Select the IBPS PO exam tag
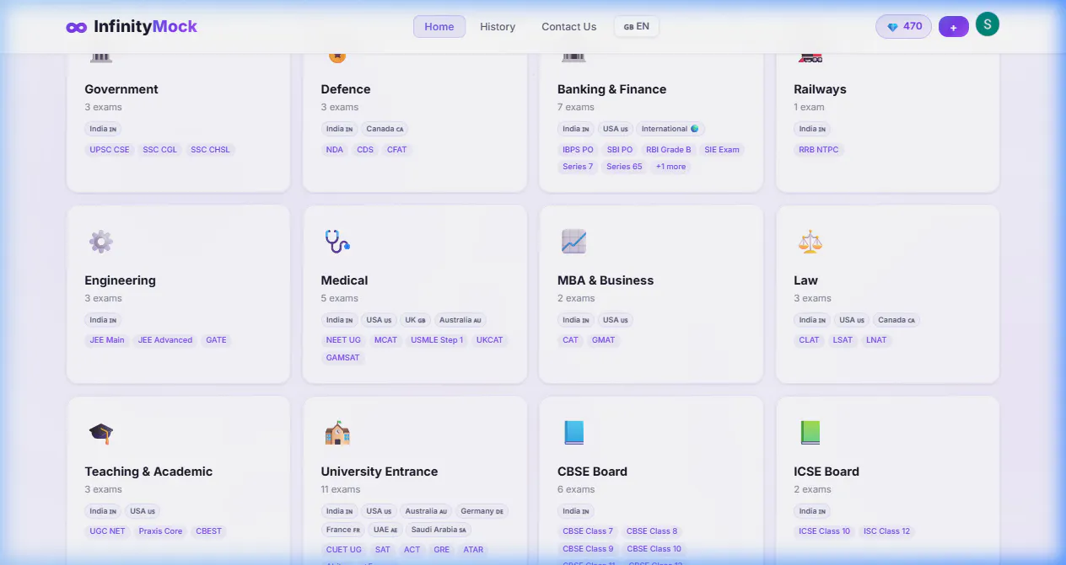Viewport: 1066px width, 565px height. pyautogui.click(x=579, y=150)
